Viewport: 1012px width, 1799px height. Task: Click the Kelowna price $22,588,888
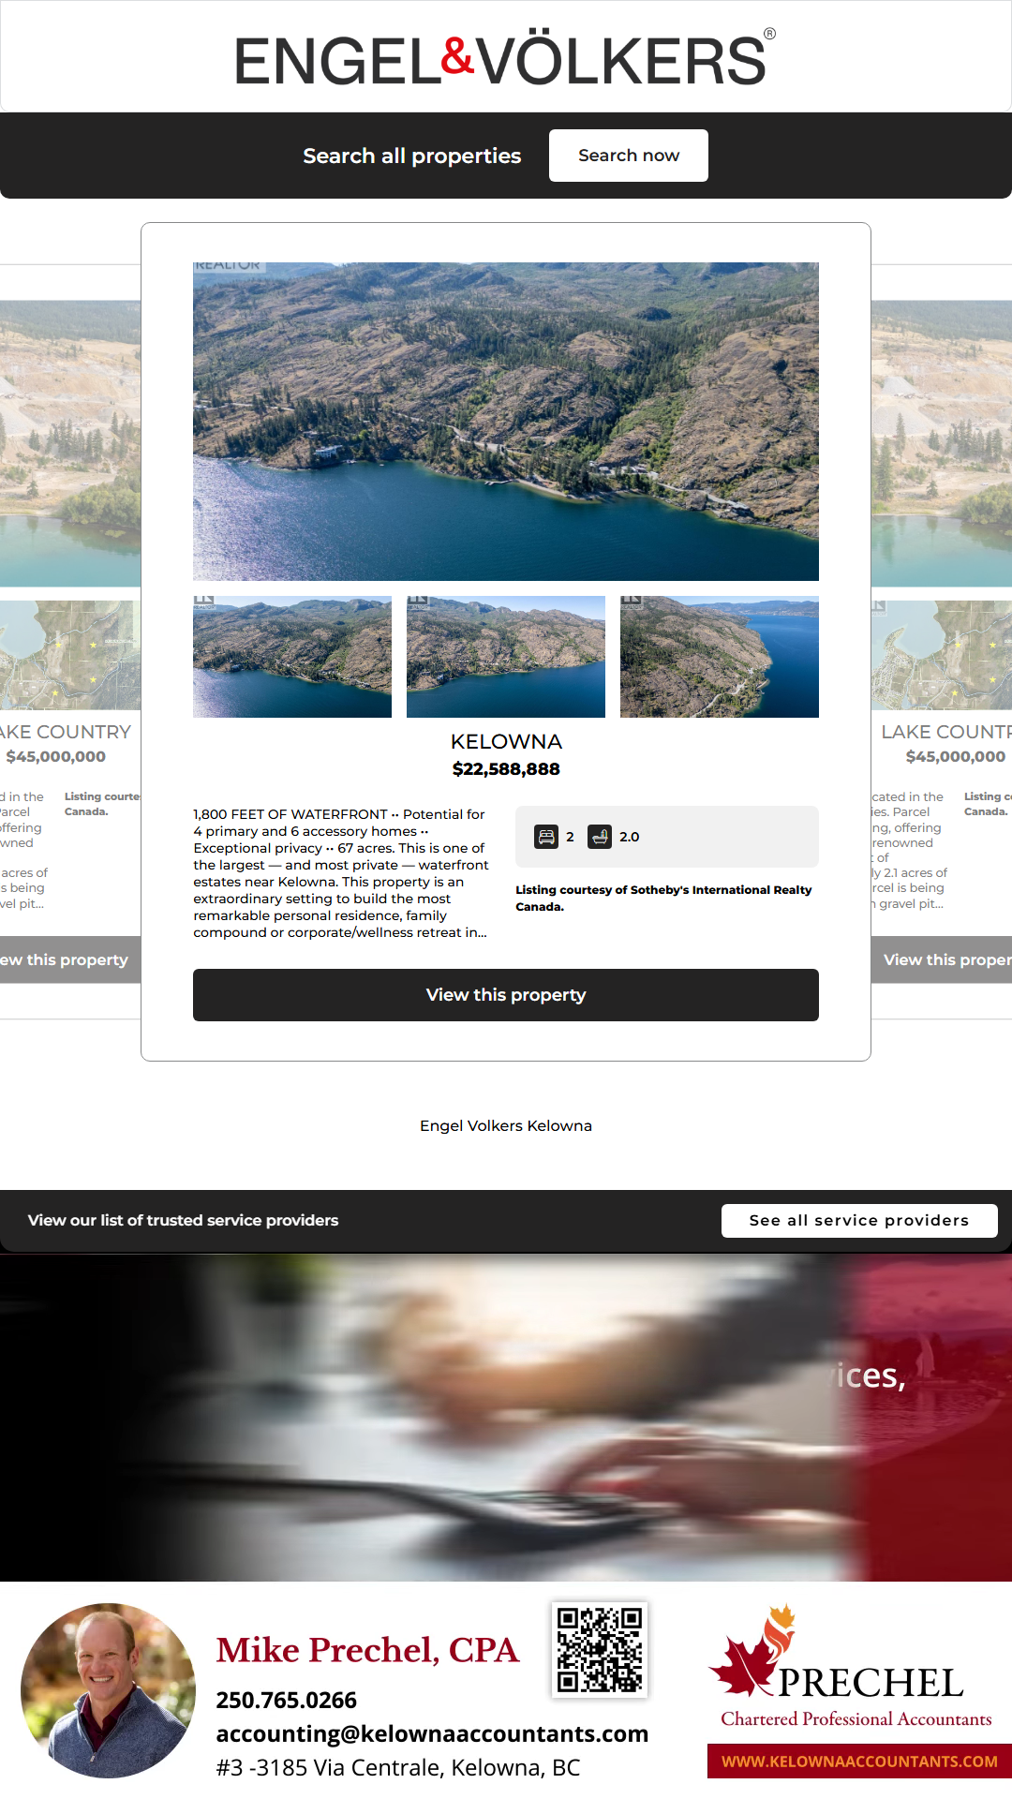[x=506, y=769]
